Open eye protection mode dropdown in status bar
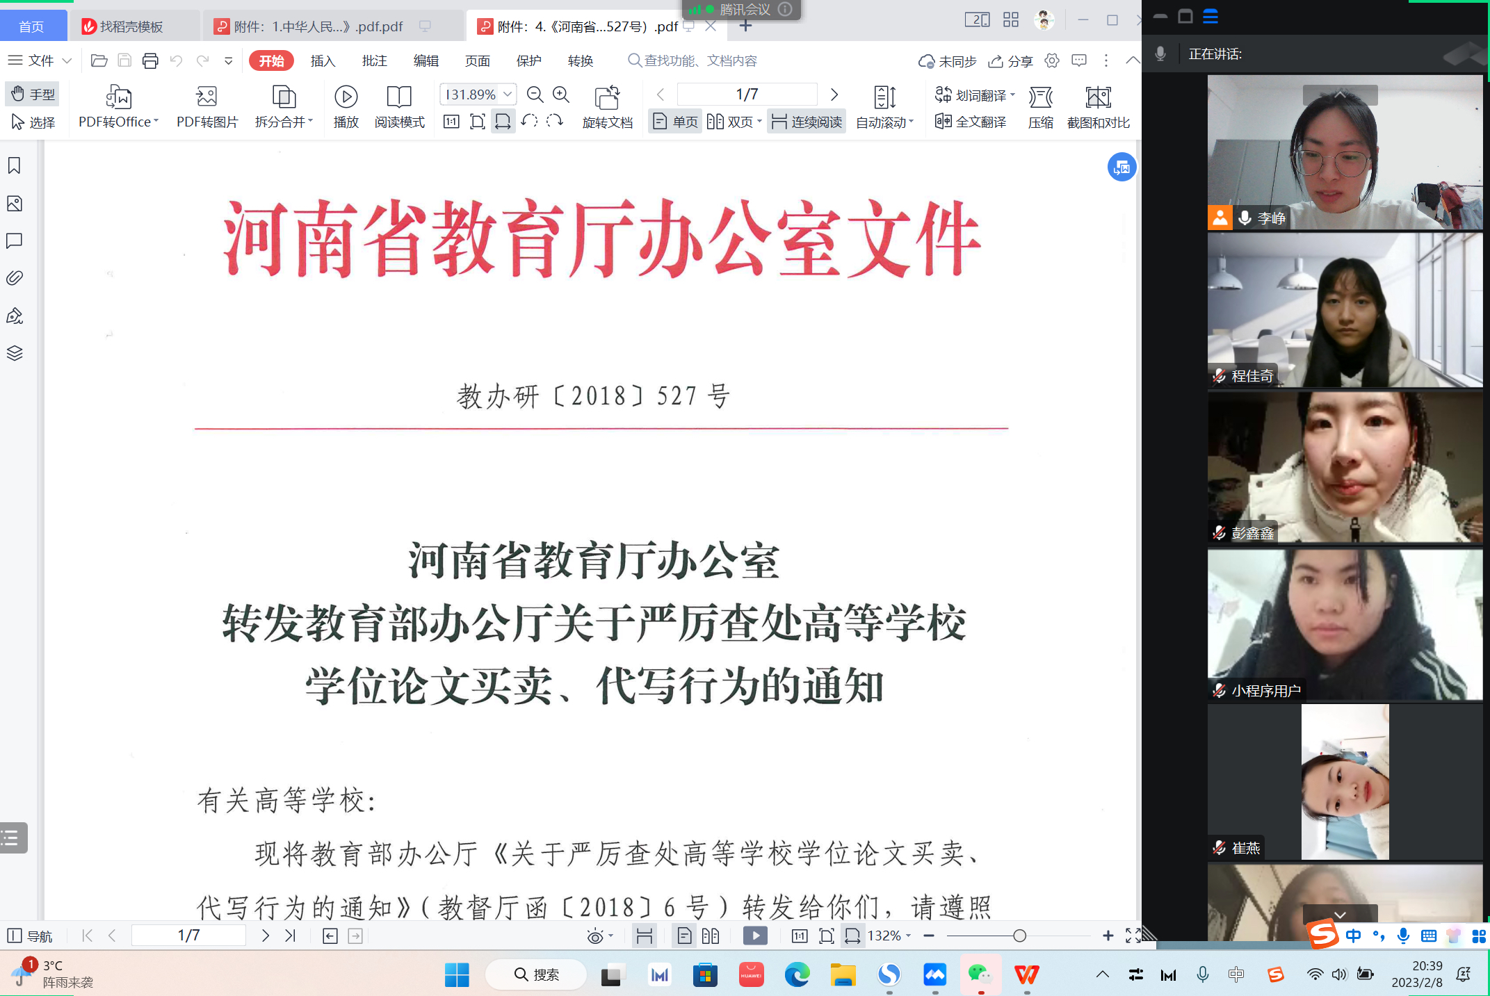The image size is (1490, 996). 600,936
